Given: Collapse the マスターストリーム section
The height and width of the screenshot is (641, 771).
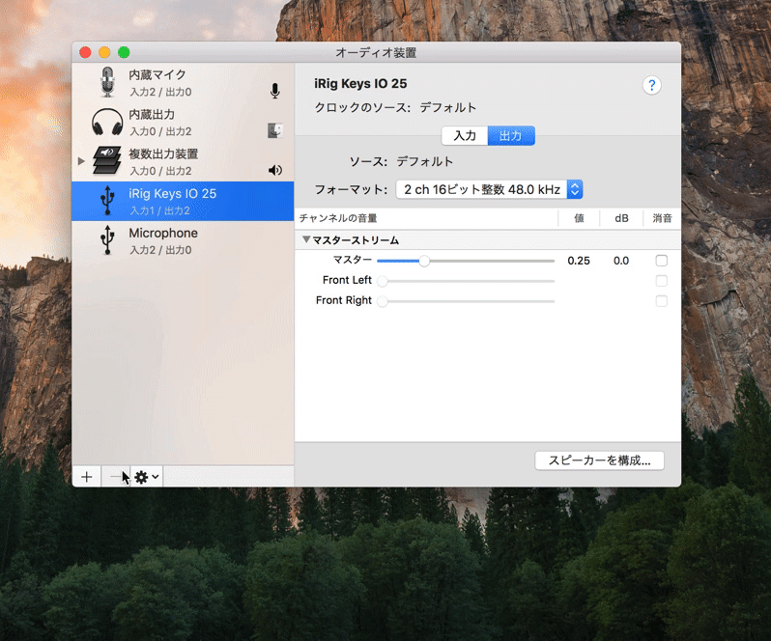Looking at the screenshot, I should pos(306,239).
